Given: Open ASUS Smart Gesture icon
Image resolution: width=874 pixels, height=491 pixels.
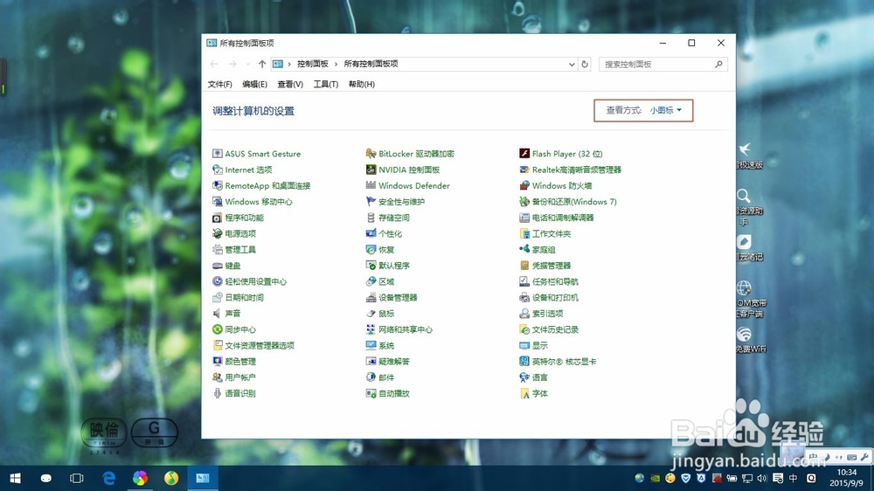Looking at the screenshot, I should 218,154.
